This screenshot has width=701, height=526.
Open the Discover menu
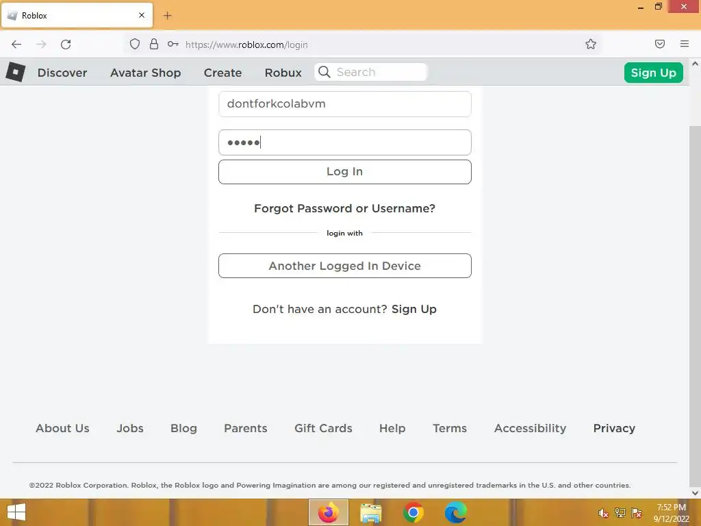pyautogui.click(x=62, y=73)
